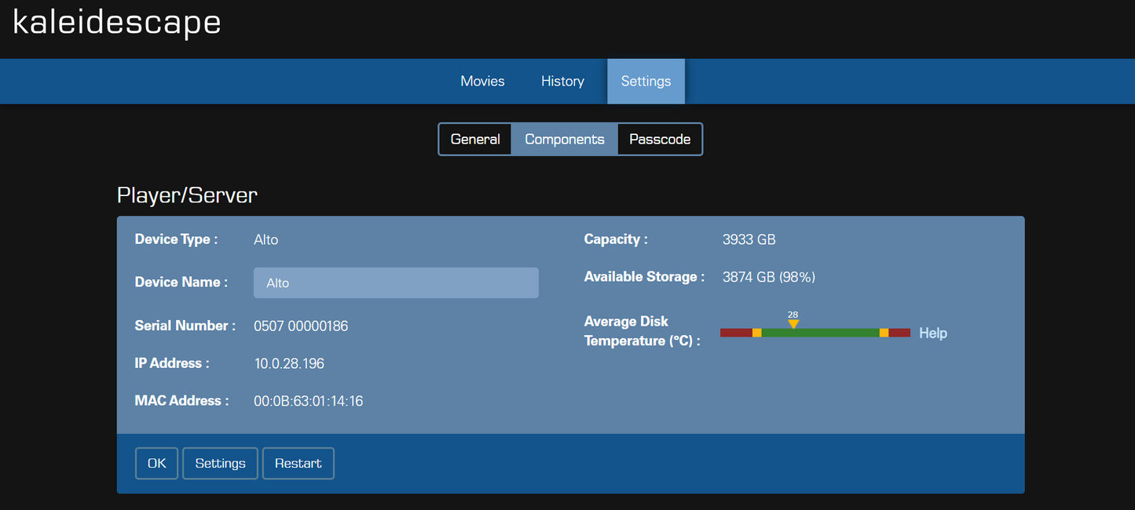Click the MAC address value
This screenshot has height=510, width=1135.
pyautogui.click(x=308, y=401)
